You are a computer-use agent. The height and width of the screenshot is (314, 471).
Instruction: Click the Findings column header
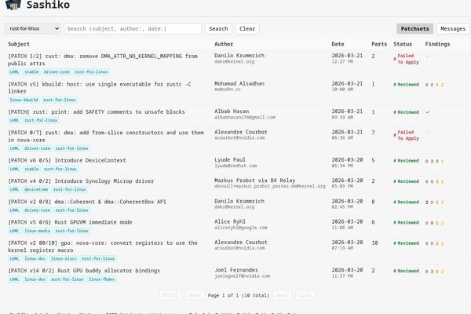437,44
